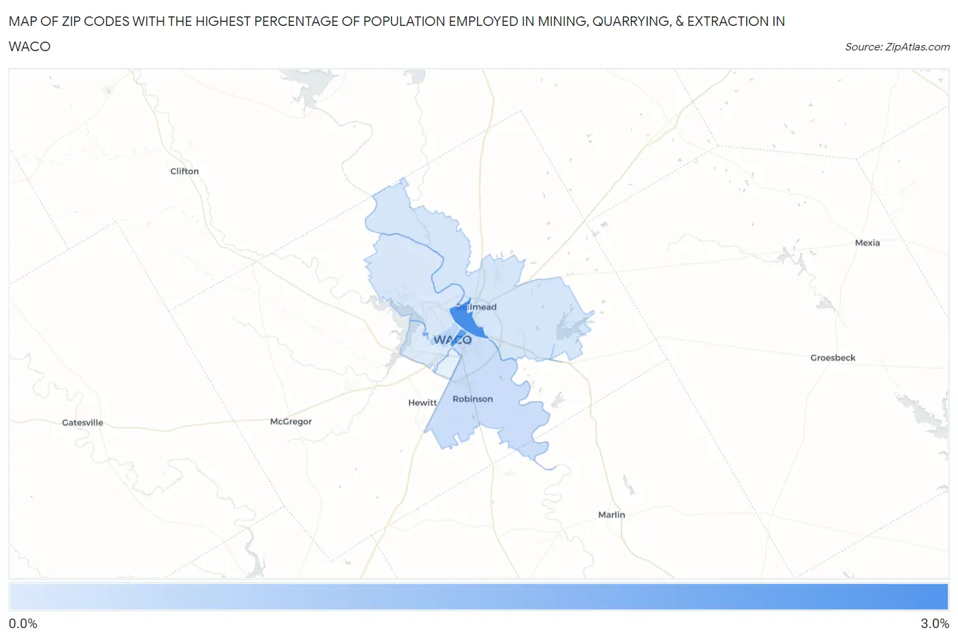Click the map title heading text

click(397, 33)
